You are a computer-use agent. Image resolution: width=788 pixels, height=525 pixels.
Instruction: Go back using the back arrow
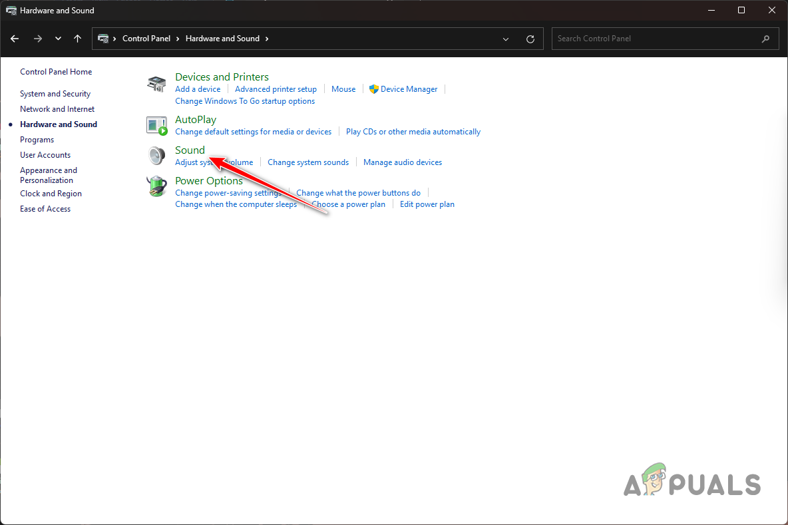[x=15, y=39]
